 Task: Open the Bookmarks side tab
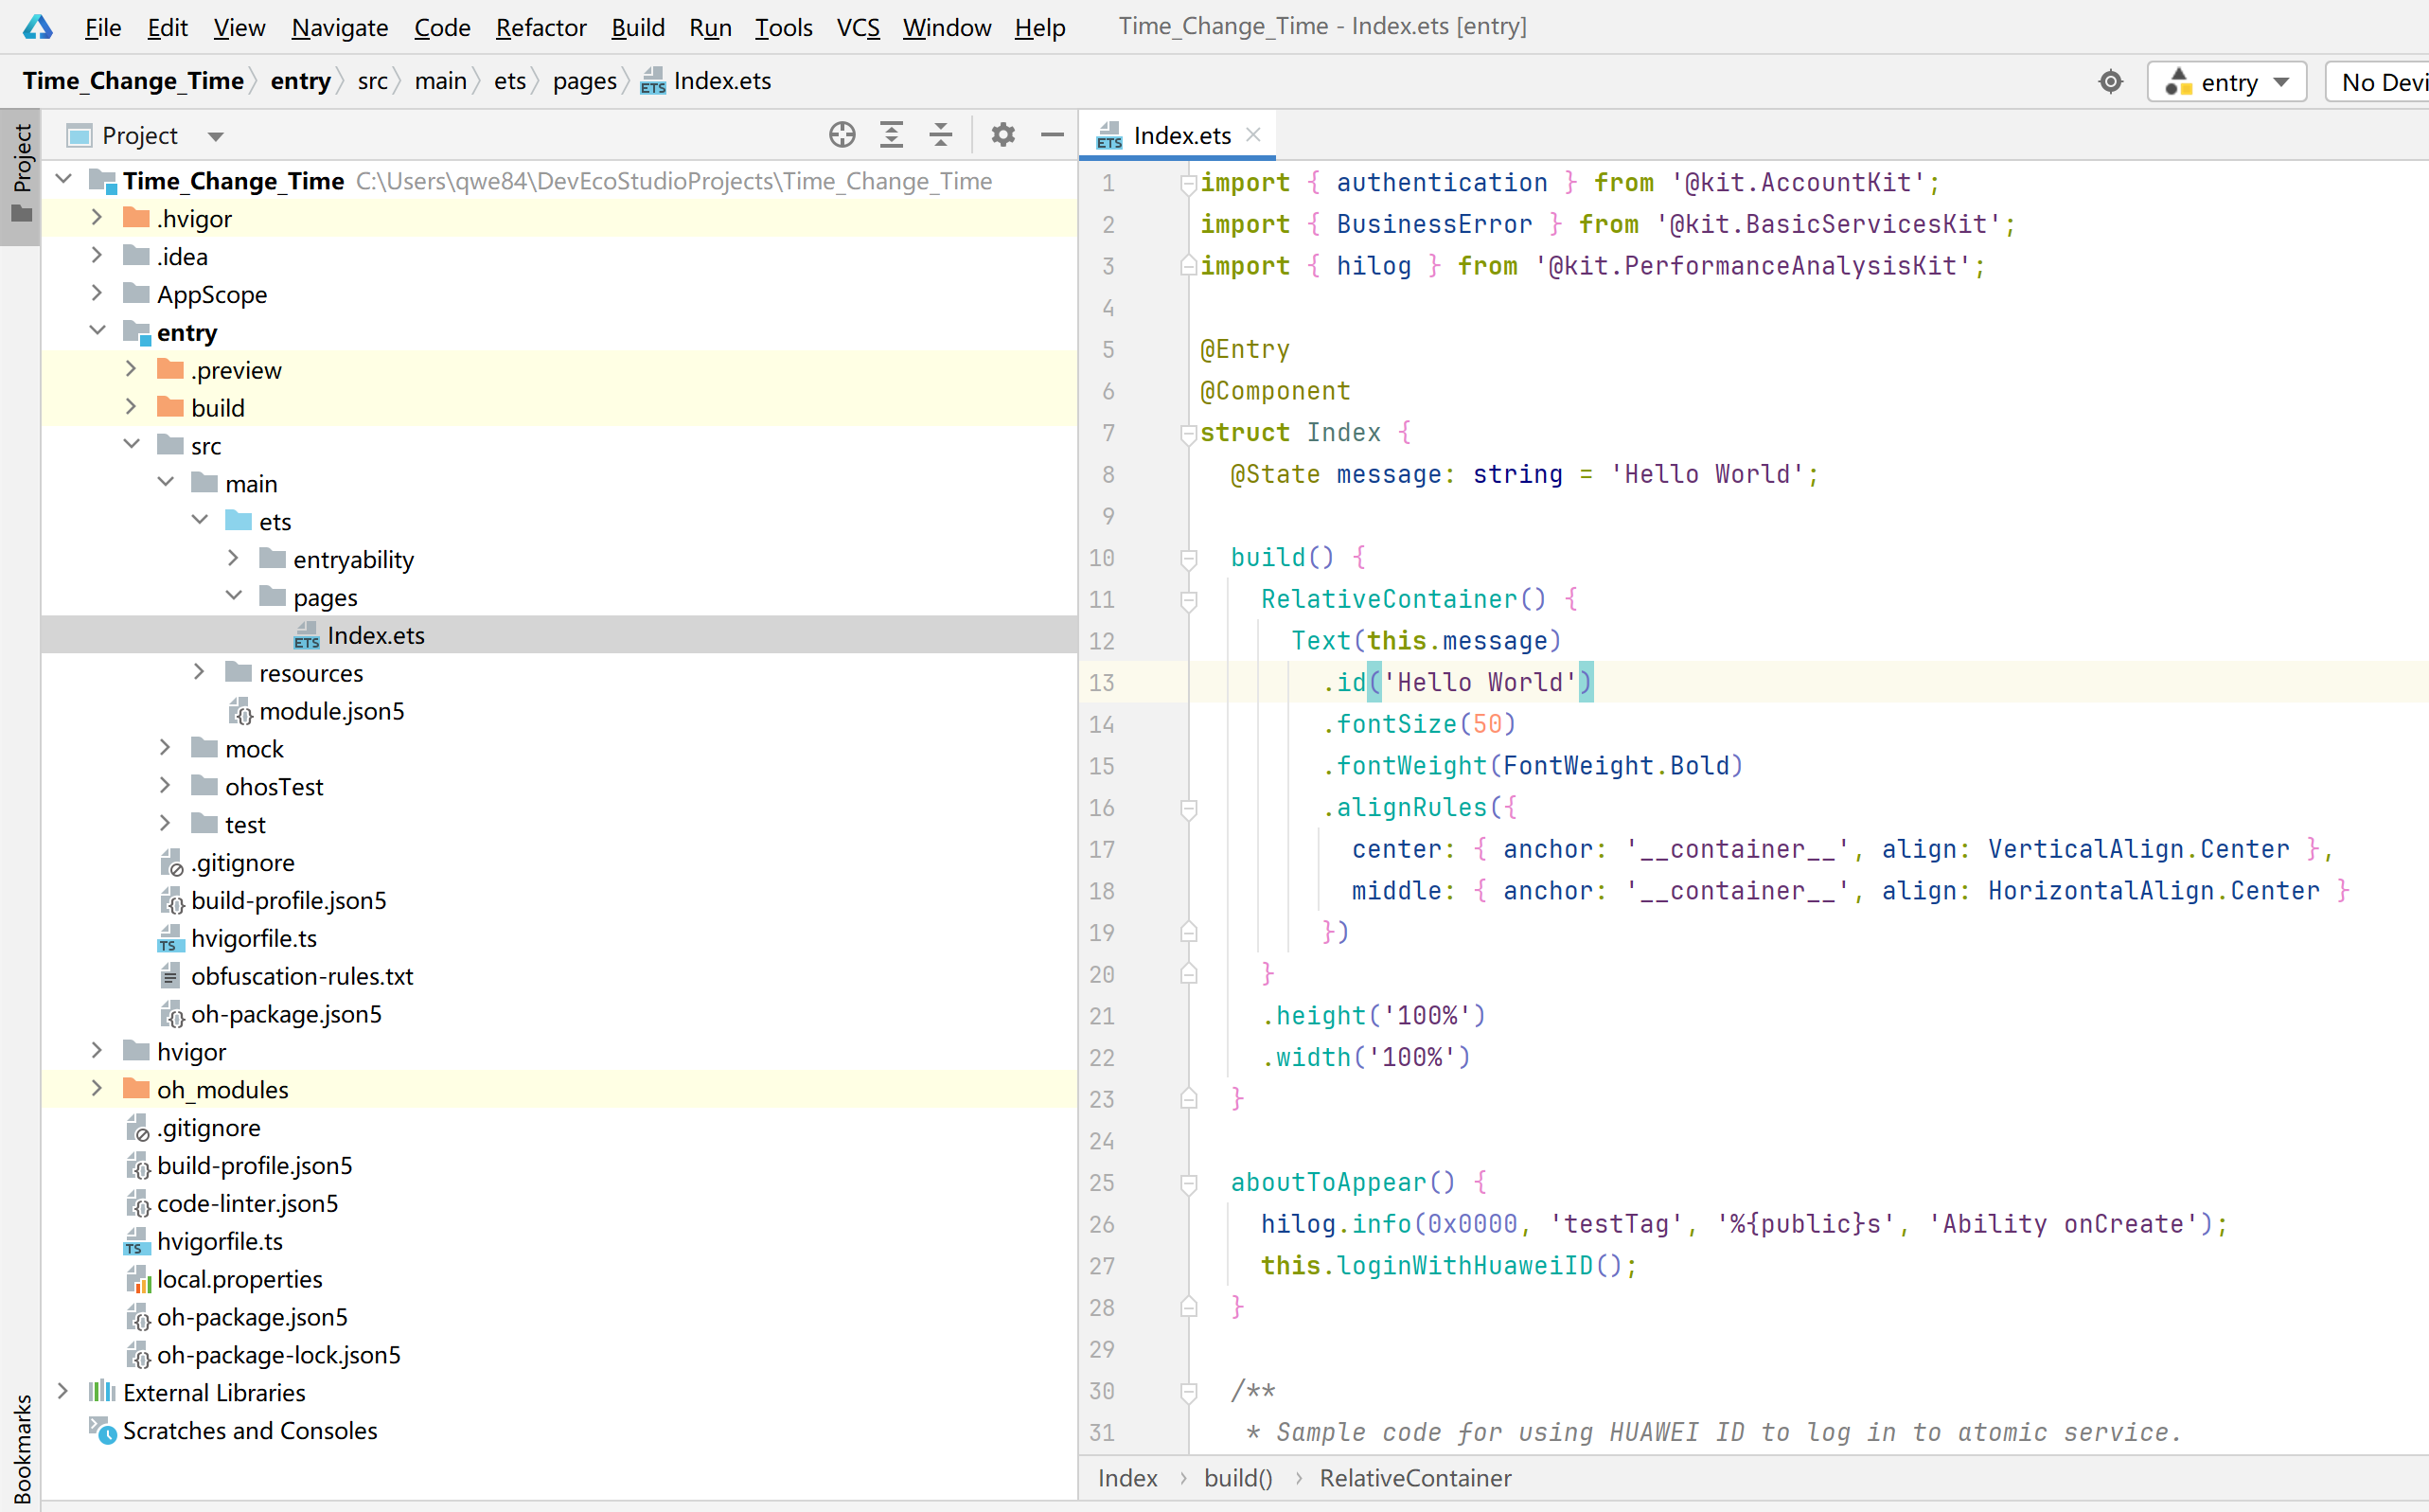tap(21, 1448)
